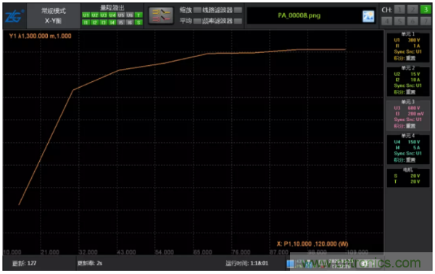Open the wiring configuration icon
Screen dimensions: 435x274
[161, 15]
